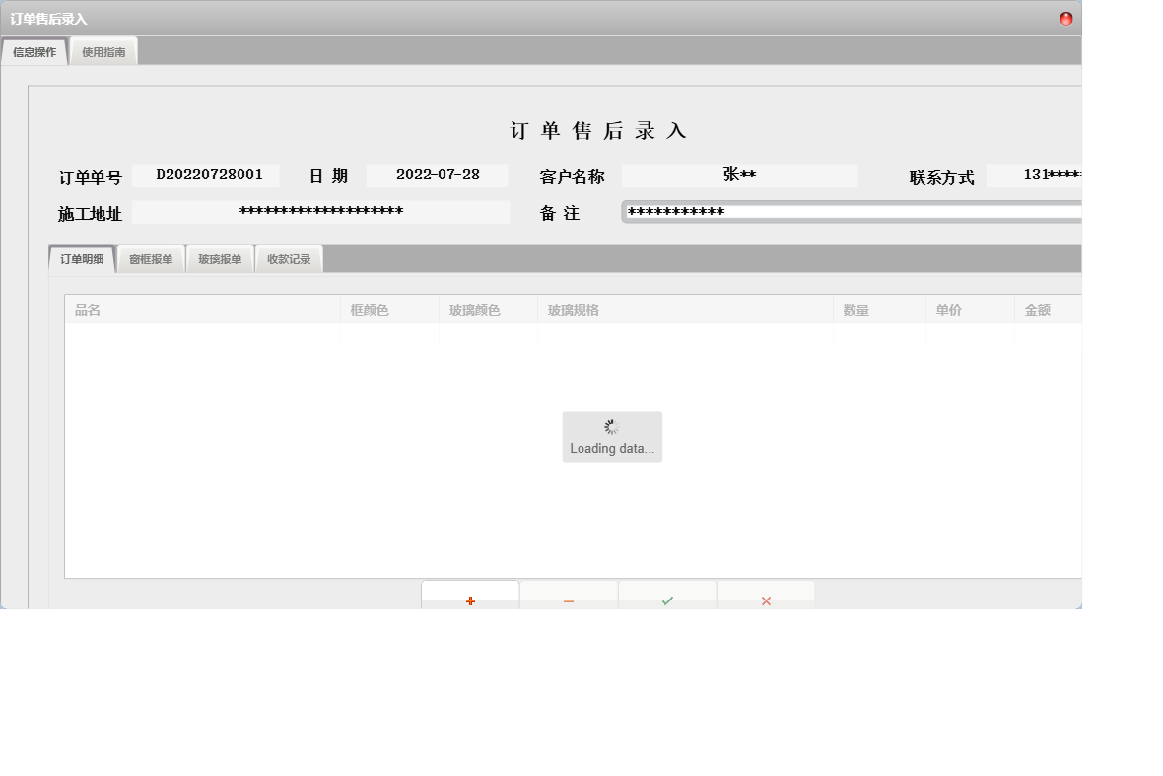Click the red status indicator in the title bar
This screenshot has width=1163, height=776.
click(x=1064, y=17)
